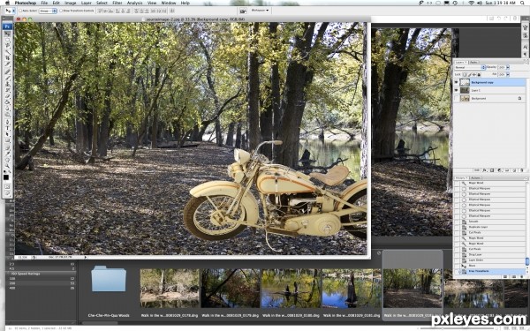Set history brush source at Free Transform
Viewport: 530px width, 331px height.
[x=457, y=271]
